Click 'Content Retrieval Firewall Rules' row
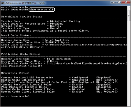The width and height of the screenshot is (131, 107). click(56, 85)
